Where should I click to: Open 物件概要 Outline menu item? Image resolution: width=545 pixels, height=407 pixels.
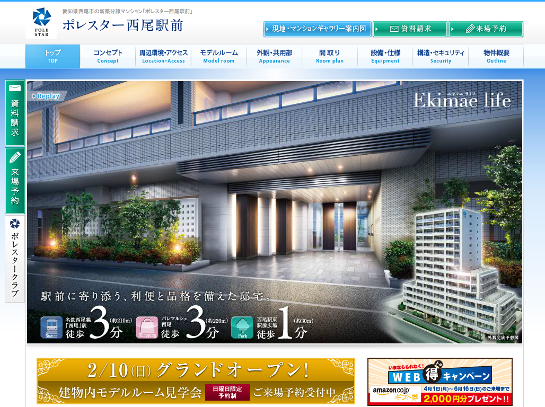(x=496, y=56)
